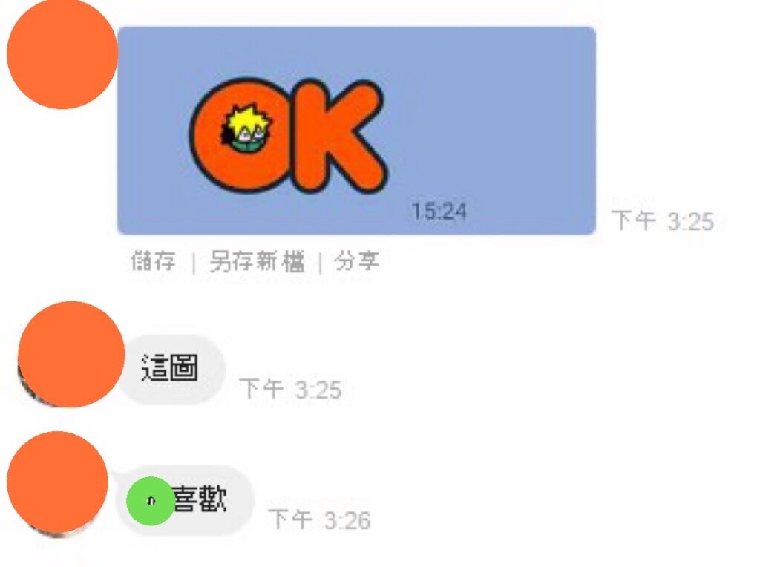
Task: Click the 喜歡 text in the bubble
Action: click(x=200, y=499)
